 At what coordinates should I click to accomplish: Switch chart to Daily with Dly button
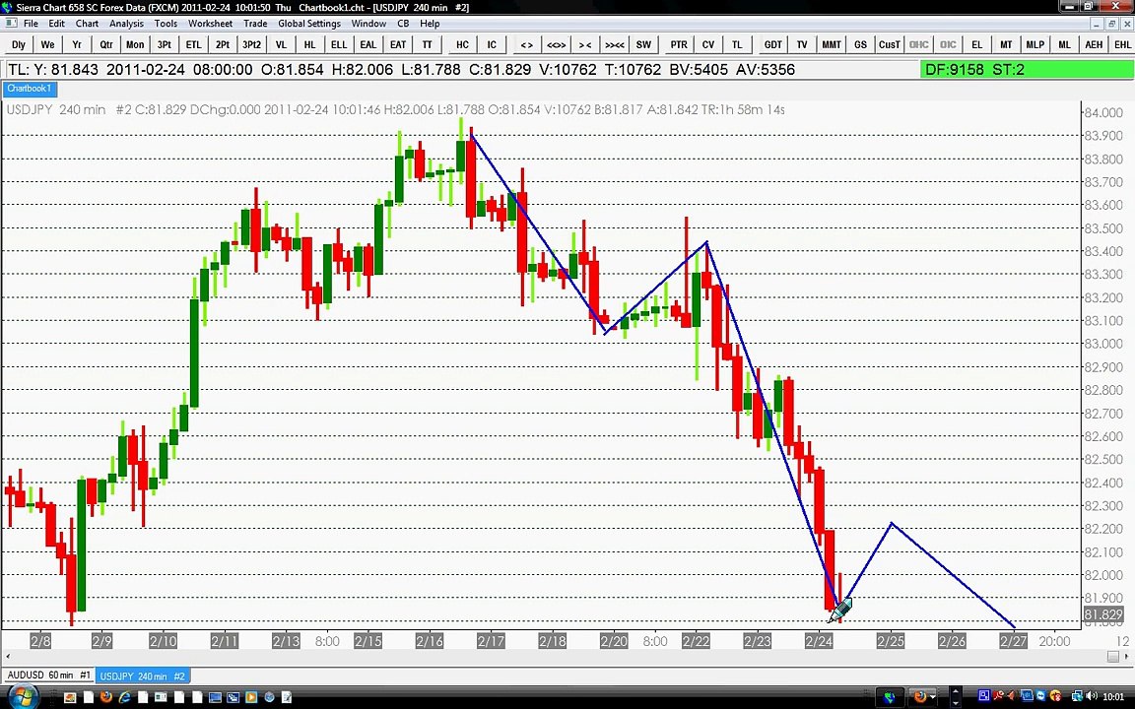(x=19, y=45)
